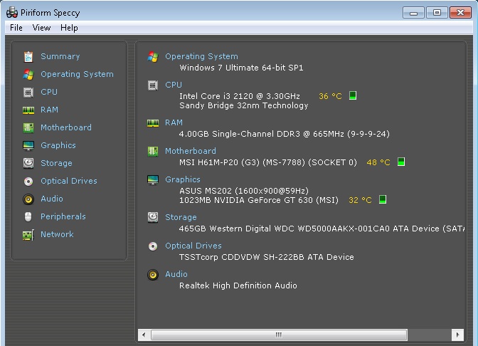Click the Network card icon in sidebar
478x346 pixels.
[x=28, y=235]
